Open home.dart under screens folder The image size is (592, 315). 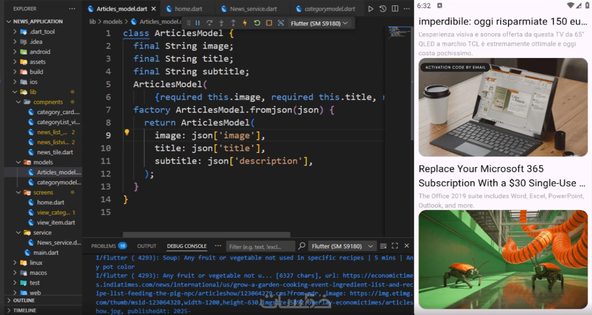click(50, 202)
